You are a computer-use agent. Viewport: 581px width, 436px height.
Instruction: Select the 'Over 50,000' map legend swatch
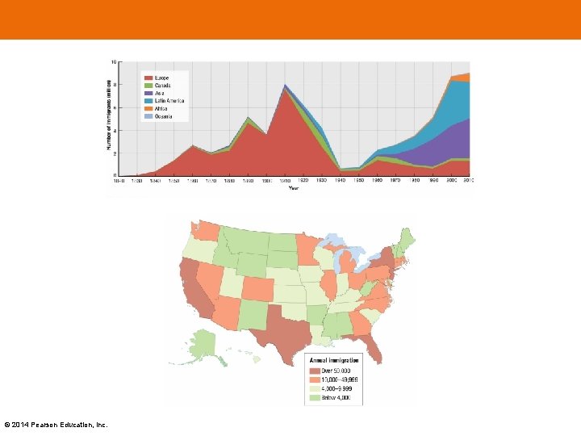pos(315,371)
